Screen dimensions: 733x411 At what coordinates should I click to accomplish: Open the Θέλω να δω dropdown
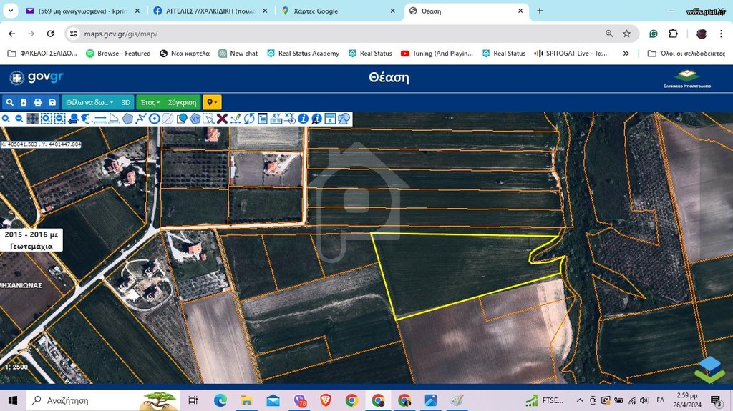[89, 102]
